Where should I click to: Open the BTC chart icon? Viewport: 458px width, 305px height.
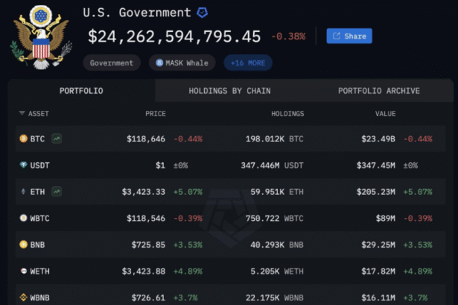click(57, 138)
